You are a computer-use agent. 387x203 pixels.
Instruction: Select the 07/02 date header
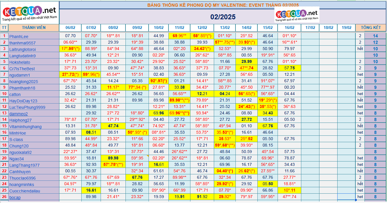tap(91, 28)
